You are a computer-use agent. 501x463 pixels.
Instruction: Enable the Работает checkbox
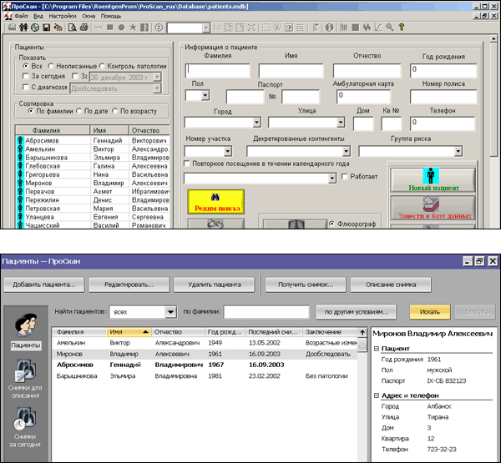click(x=346, y=177)
